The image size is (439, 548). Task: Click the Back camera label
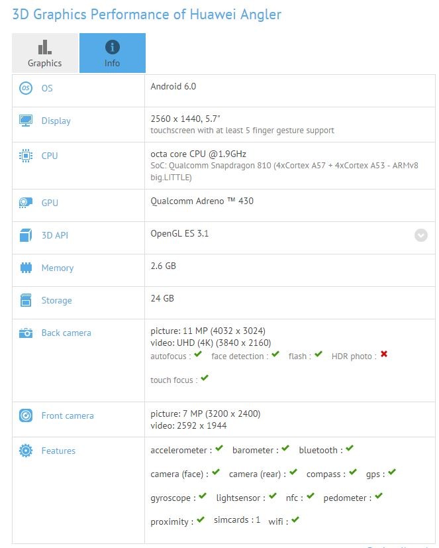[66, 333]
